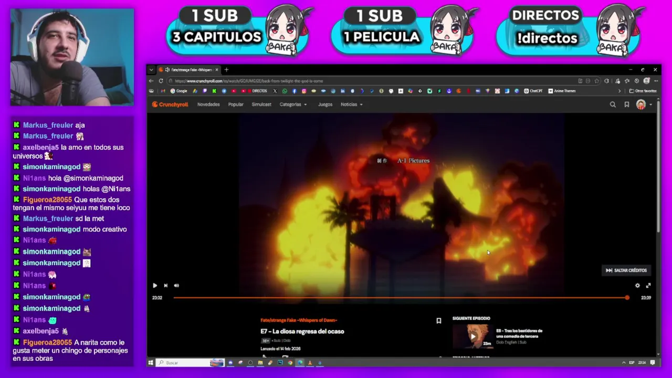Seek on the orange video progress bar
This screenshot has width=672, height=378.
click(x=400, y=298)
